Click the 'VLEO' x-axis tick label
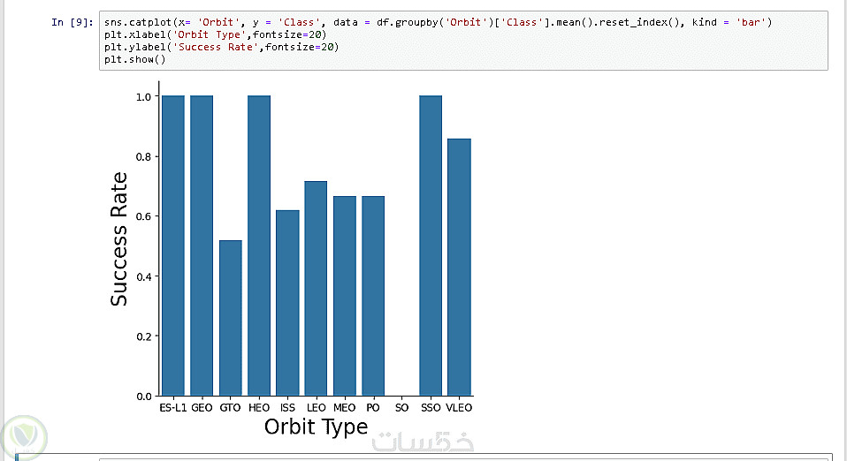Viewport: 847px width, 461px height. click(x=459, y=407)
